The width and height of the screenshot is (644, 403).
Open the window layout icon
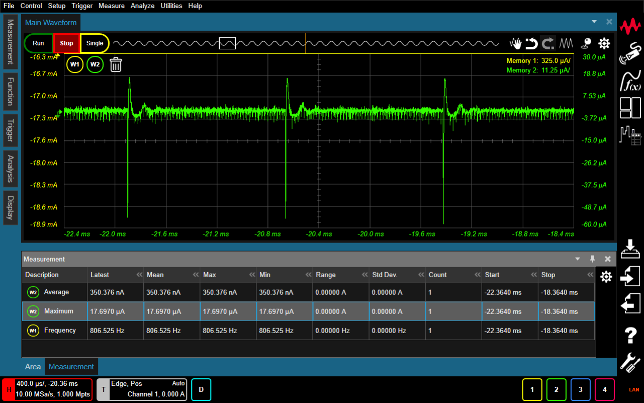(x=630, y=107)
